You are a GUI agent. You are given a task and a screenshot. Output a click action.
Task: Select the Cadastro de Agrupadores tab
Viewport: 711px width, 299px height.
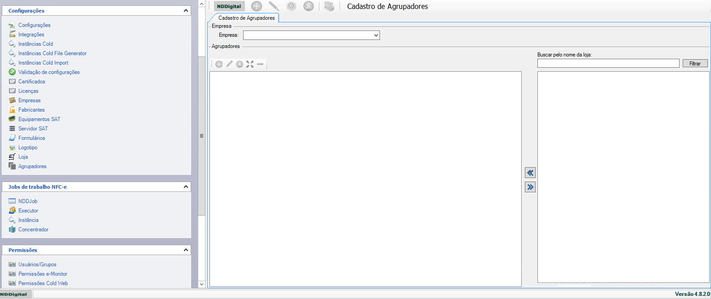coord(246,18)
